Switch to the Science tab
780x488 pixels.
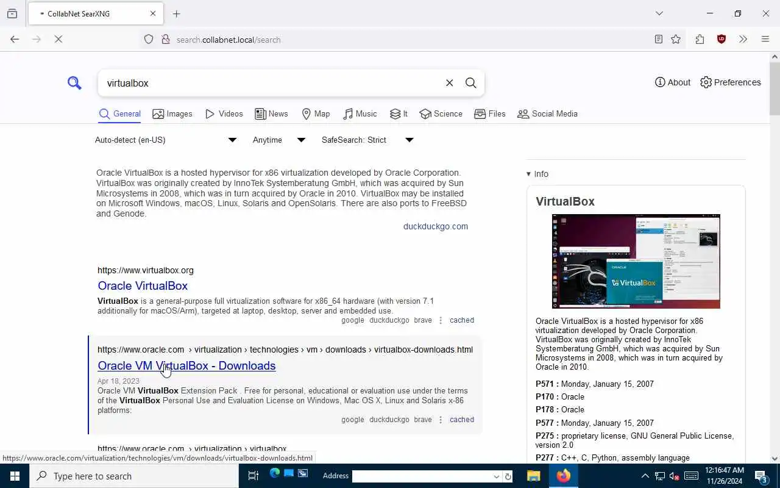click(441, 114)
